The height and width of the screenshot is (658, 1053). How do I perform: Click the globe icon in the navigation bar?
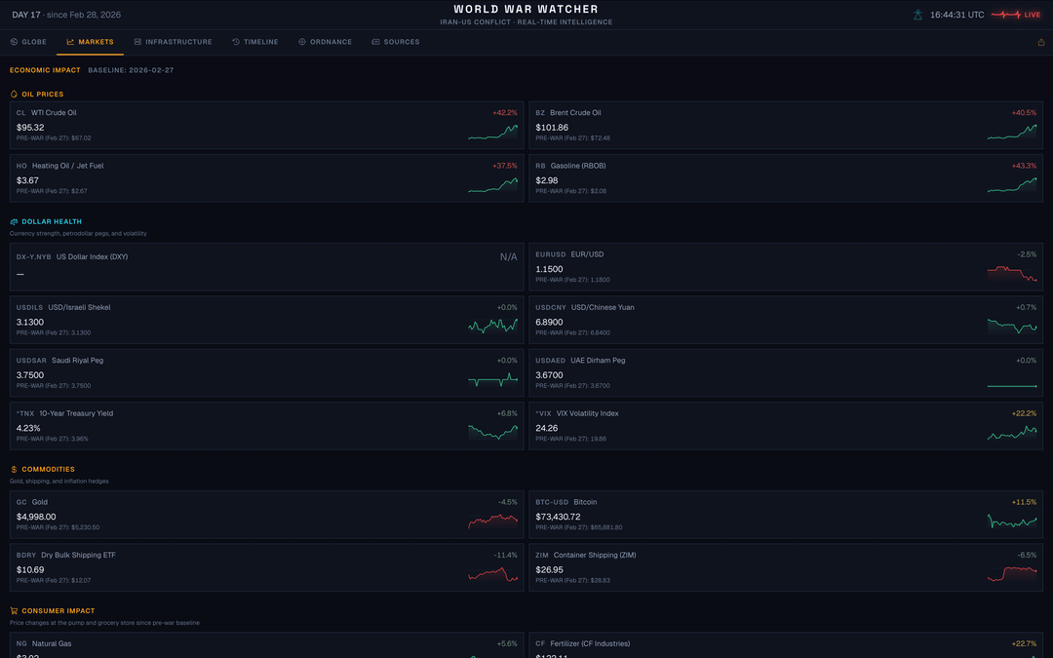pos(14,42)
